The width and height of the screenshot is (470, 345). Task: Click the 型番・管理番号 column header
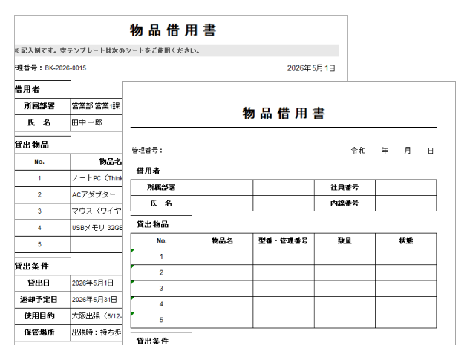click(283, 241)
